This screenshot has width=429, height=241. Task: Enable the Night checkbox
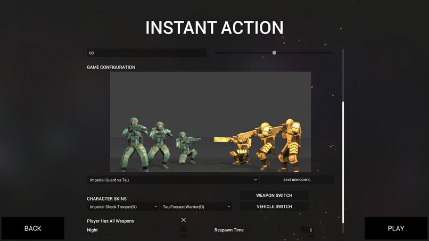pos(183,229)
